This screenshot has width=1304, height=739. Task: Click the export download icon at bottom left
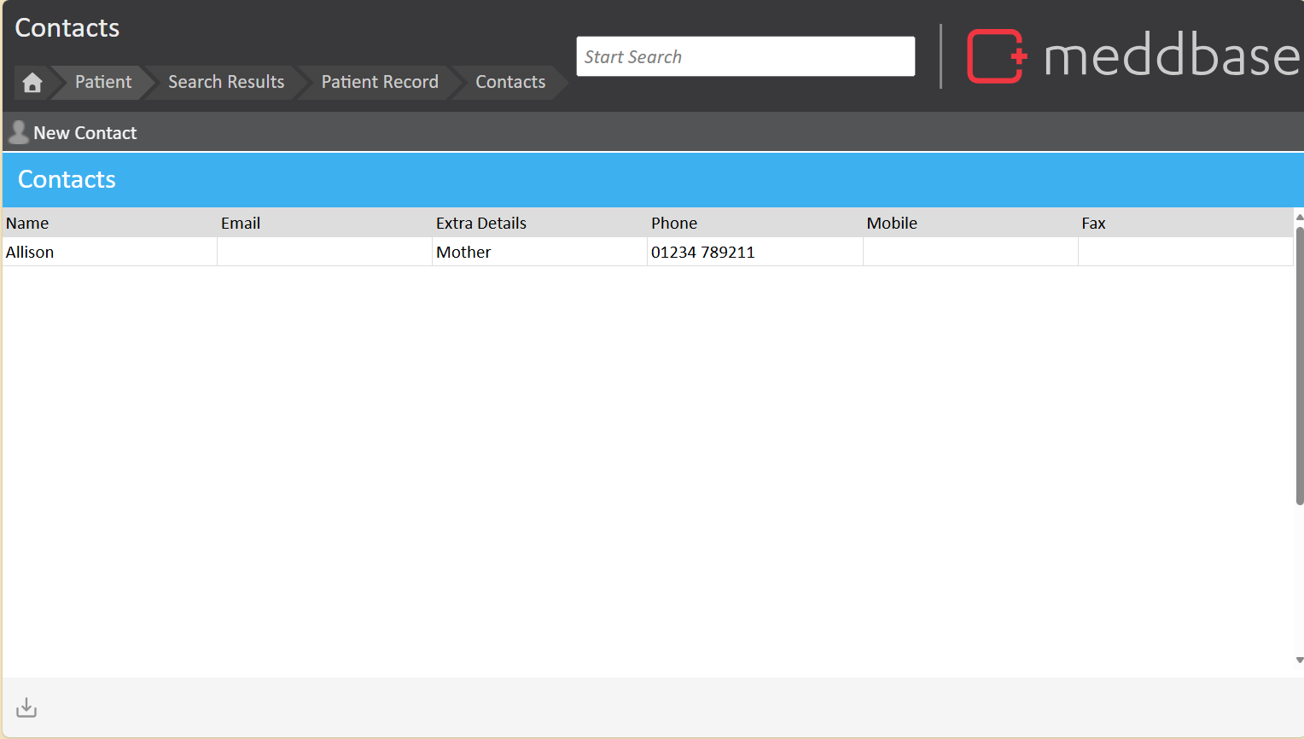pyautogui.click(x=26, y=707)
